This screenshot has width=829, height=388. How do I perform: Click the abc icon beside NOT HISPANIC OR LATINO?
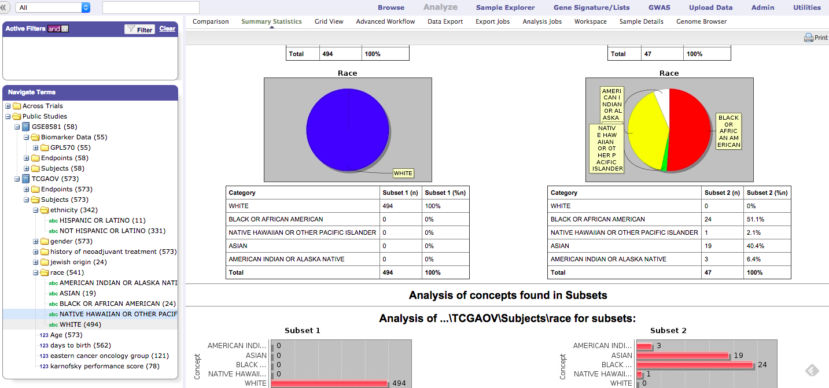[x=53, y=231]
